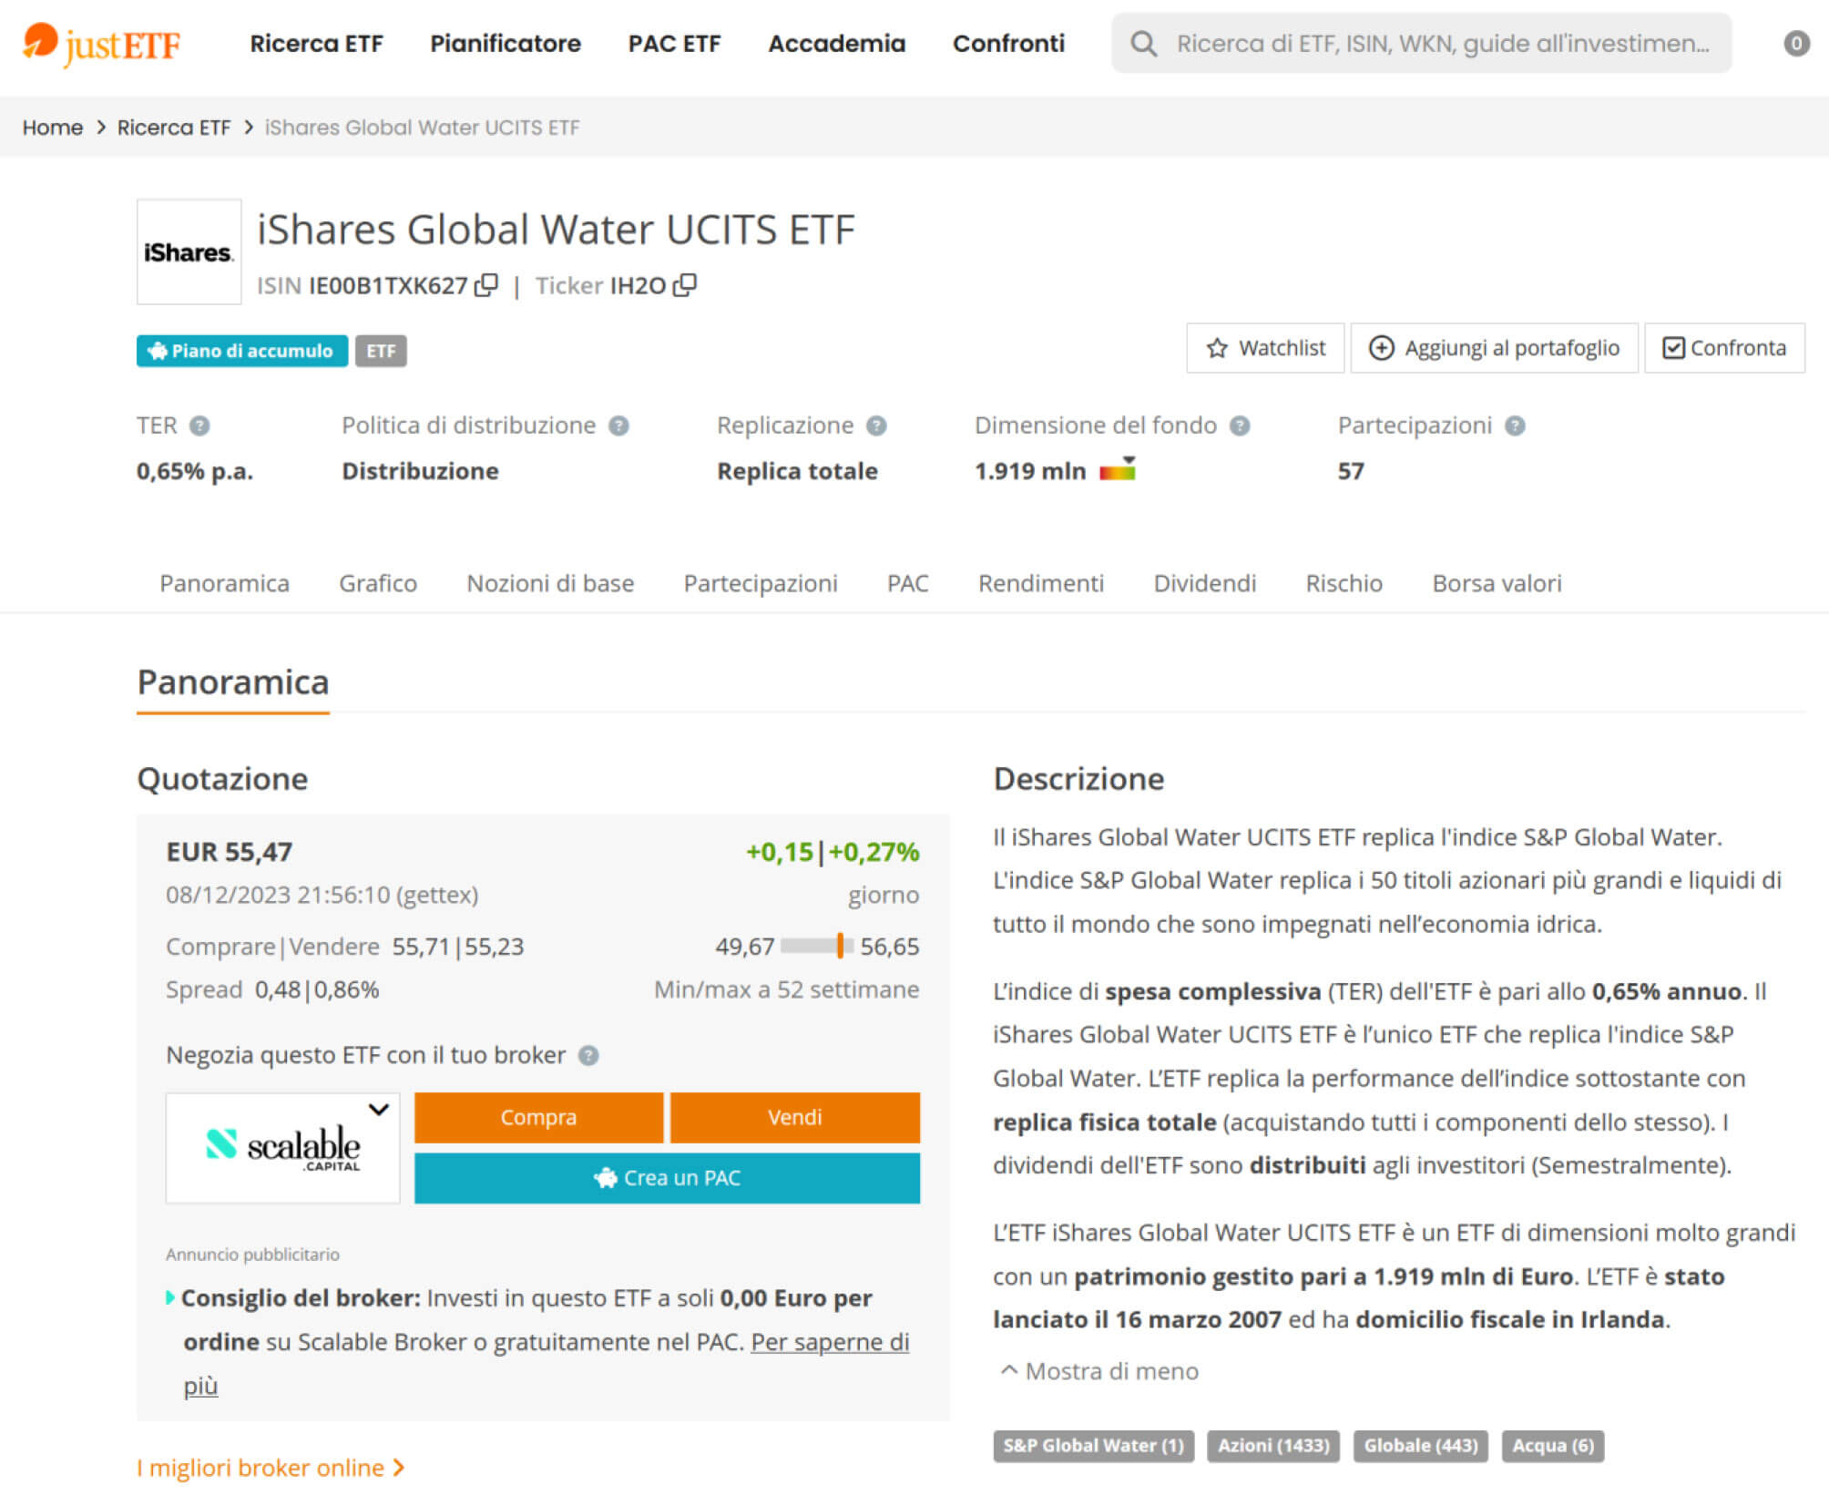
Task: Open broker help icon beside Negozia questo ETF
Action: pos(589,1055)
